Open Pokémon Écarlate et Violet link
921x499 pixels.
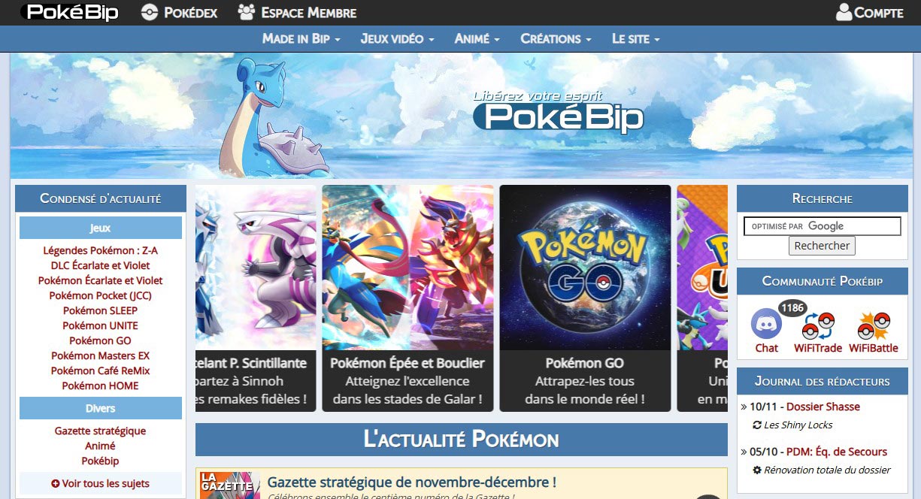point(100,280)
